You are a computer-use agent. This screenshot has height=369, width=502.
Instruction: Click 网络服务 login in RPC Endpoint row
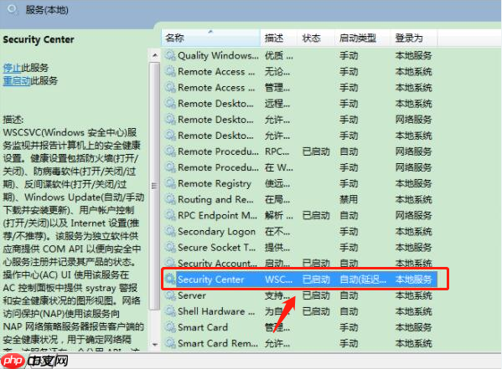413,215
